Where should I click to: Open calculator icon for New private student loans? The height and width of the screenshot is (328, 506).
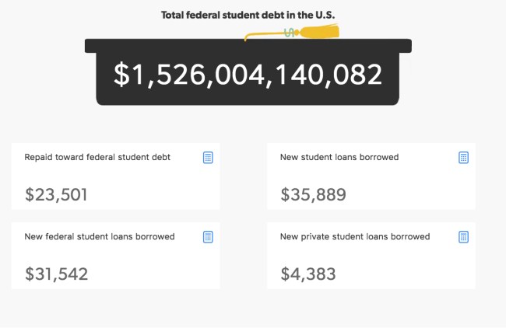tap(463, 236)
